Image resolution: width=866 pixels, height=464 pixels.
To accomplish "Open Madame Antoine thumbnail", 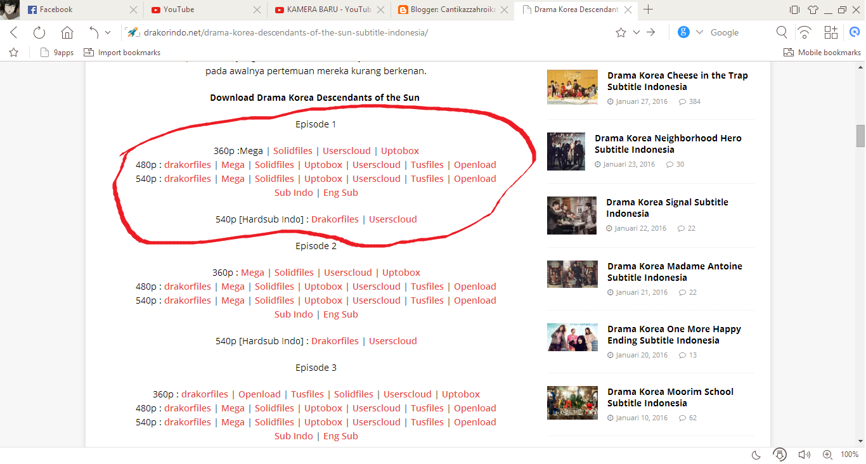I will point(572,274).
